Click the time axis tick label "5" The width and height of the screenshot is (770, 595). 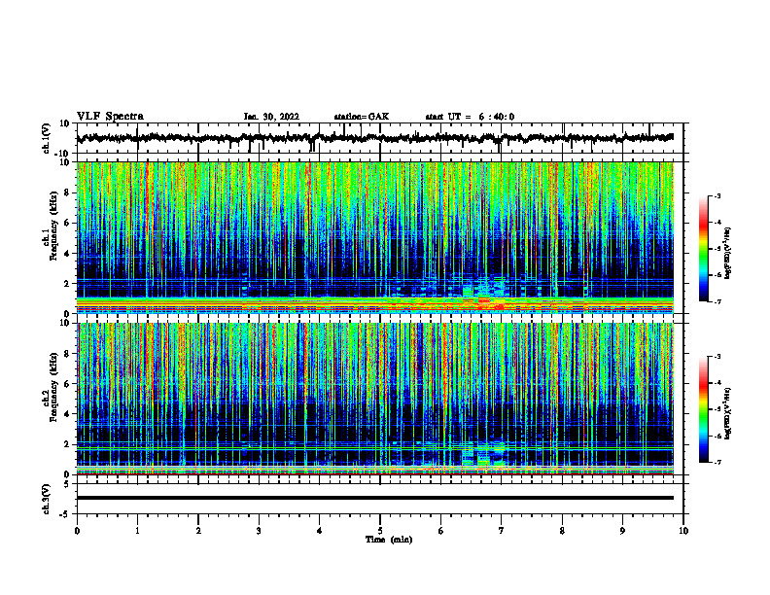pos(380,531)
